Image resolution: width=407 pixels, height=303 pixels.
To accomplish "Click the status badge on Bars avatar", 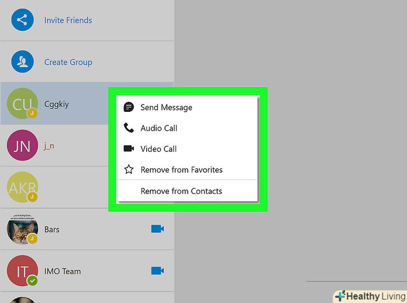I will click(x=32, y=239).
